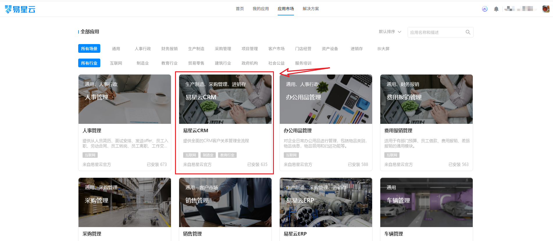This screenshot has width=553, height=241.
Task: Filter industries by 教育行业
Action: [x=170, y=63]
